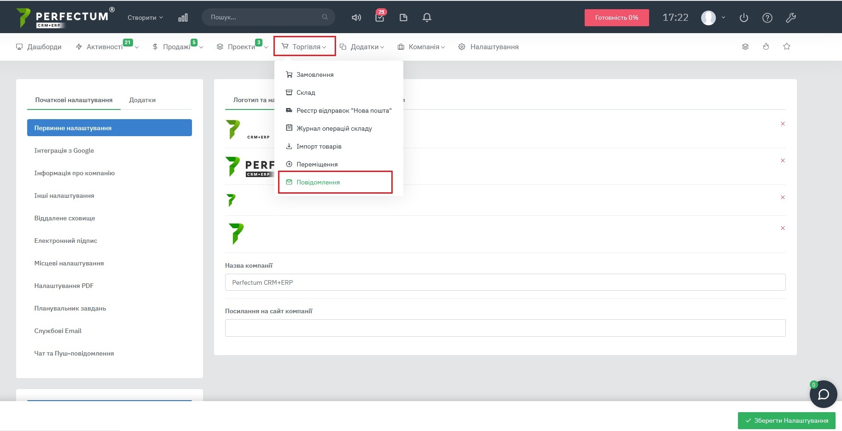Click the Готовність 0% button
The height and width of the screenshot is (431, 842).
[x=616, y=17]
